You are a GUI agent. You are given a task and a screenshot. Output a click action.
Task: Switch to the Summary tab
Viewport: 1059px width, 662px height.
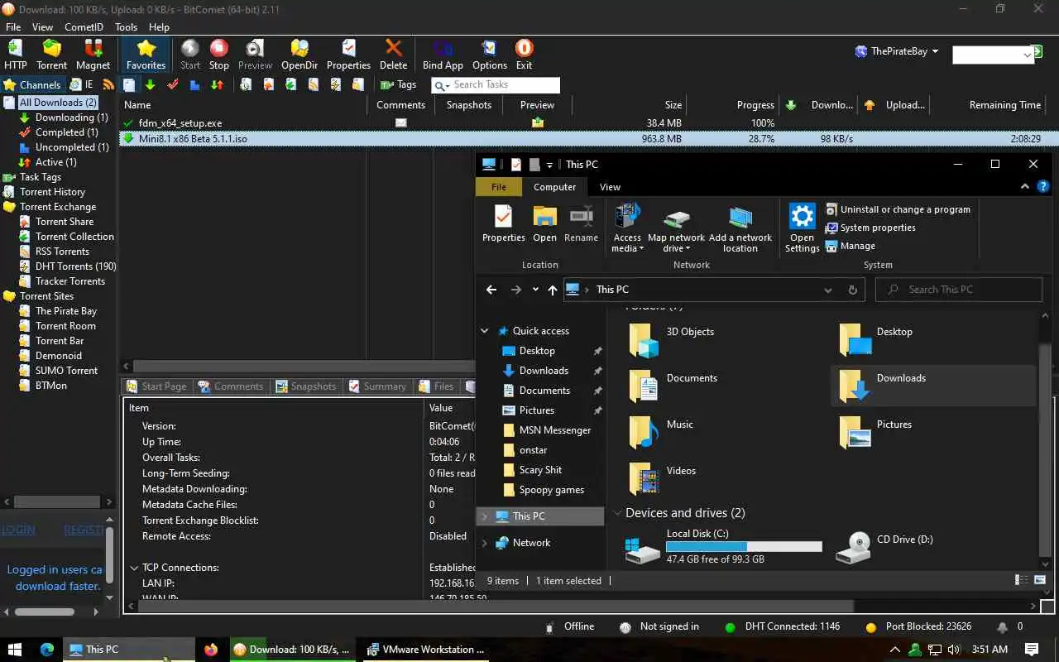pyautogui.click(x=378, y=386)
